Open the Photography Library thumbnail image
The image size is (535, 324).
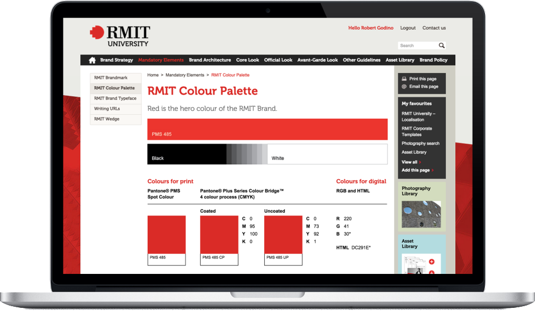[x=421, y=214]
